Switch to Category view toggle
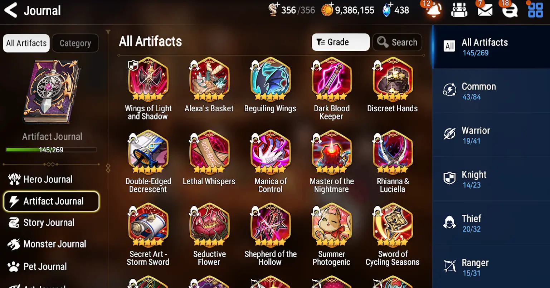This screenshot has height=288, width=550. tap(75, 43)
